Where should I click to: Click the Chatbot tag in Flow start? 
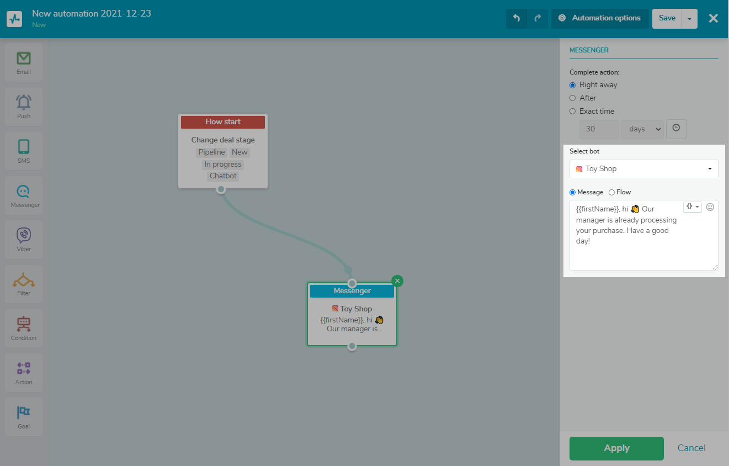pos(223,177)
